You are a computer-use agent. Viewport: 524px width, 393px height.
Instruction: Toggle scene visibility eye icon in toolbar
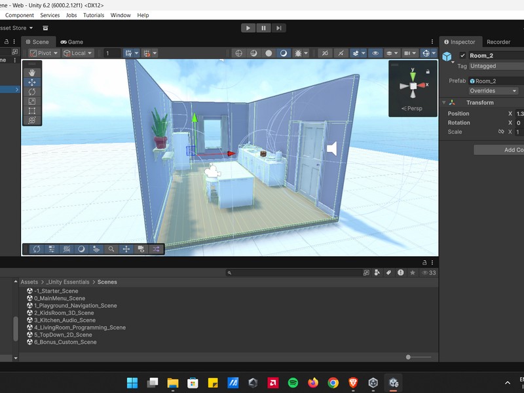coord(375,53)
